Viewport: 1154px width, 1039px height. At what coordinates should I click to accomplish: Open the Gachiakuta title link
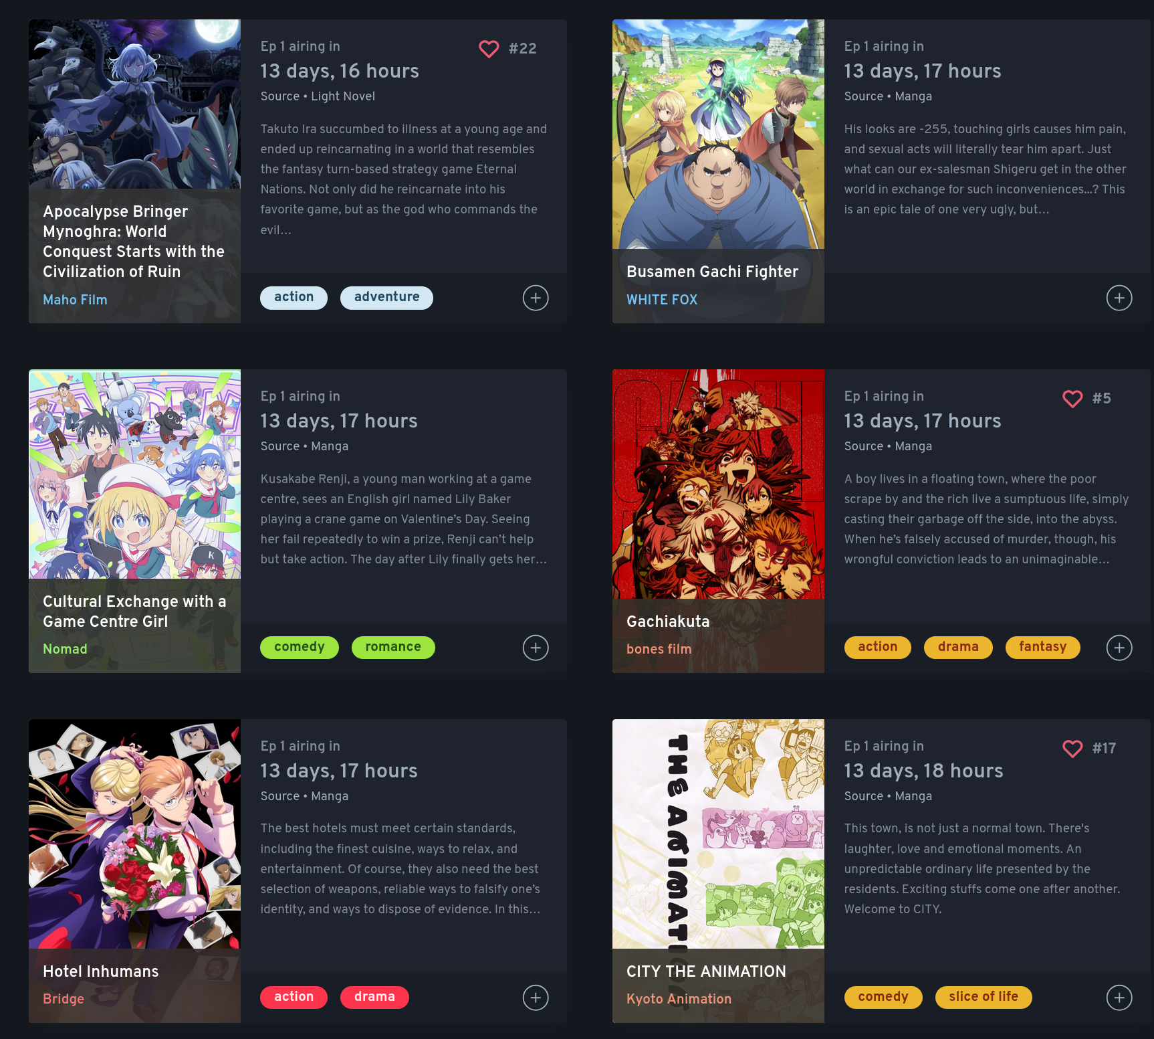[x=668, y=622]
